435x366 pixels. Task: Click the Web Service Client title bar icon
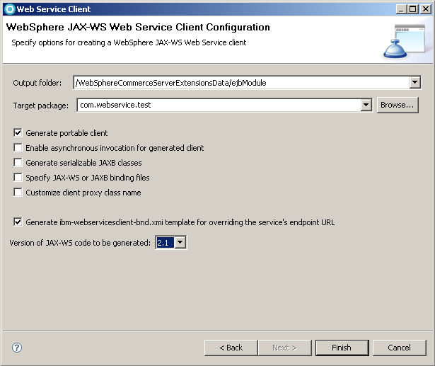9,9
